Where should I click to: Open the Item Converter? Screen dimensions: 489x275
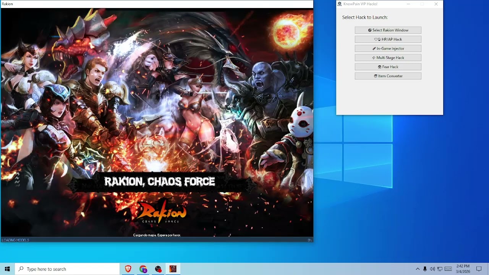click(388, 76)
